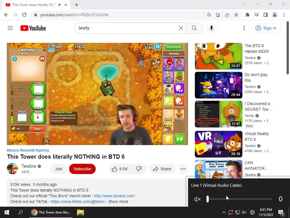
Task: Clear the search box with the X
Action: coord(181,28)
